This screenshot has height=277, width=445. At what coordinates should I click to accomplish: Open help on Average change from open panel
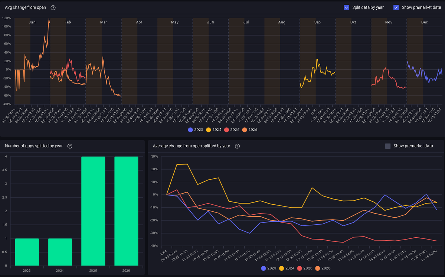(x=237, y=146)
